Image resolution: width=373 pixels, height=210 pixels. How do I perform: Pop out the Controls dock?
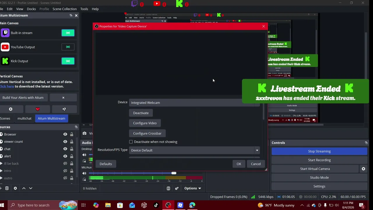366,143
